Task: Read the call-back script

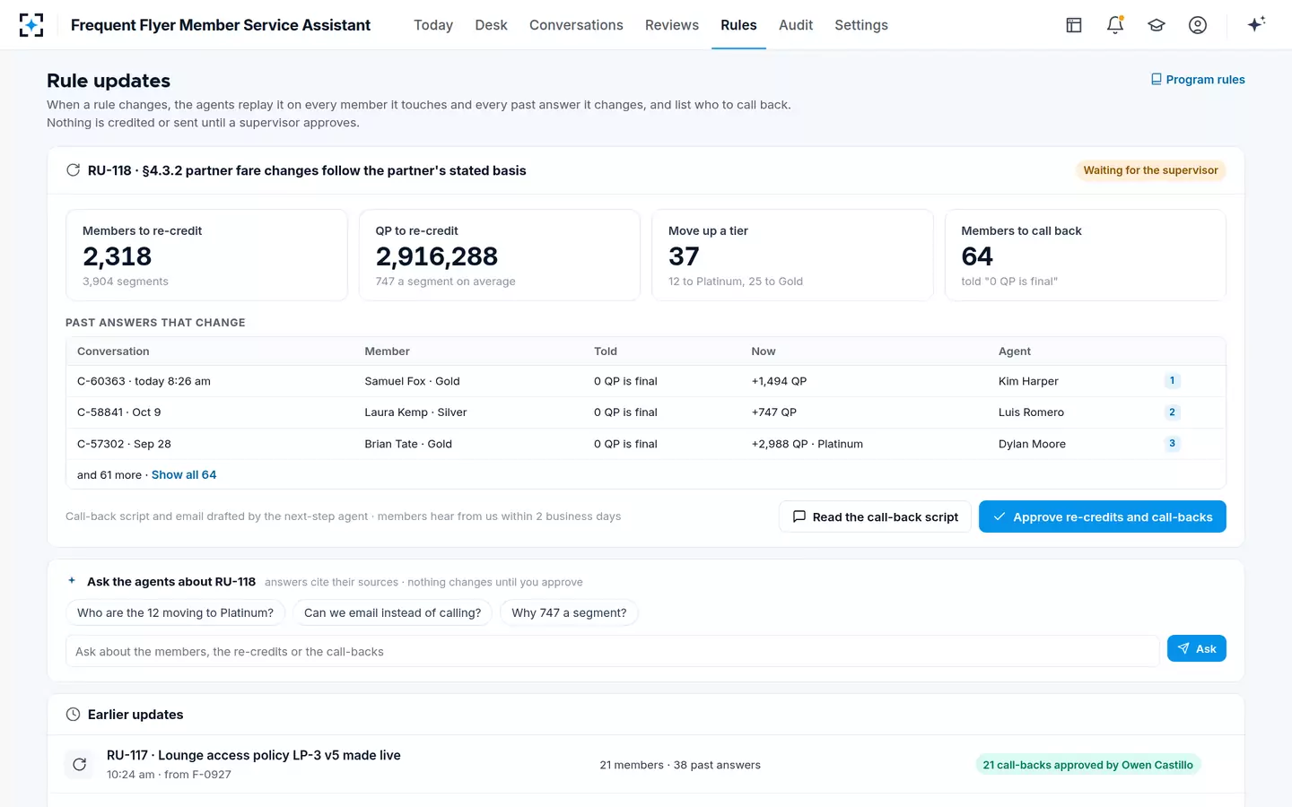Action: pyautogui.click(x=875, y=516)
